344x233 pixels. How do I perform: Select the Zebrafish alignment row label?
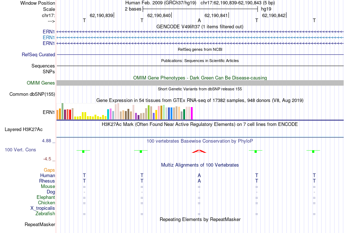point(45,213)
